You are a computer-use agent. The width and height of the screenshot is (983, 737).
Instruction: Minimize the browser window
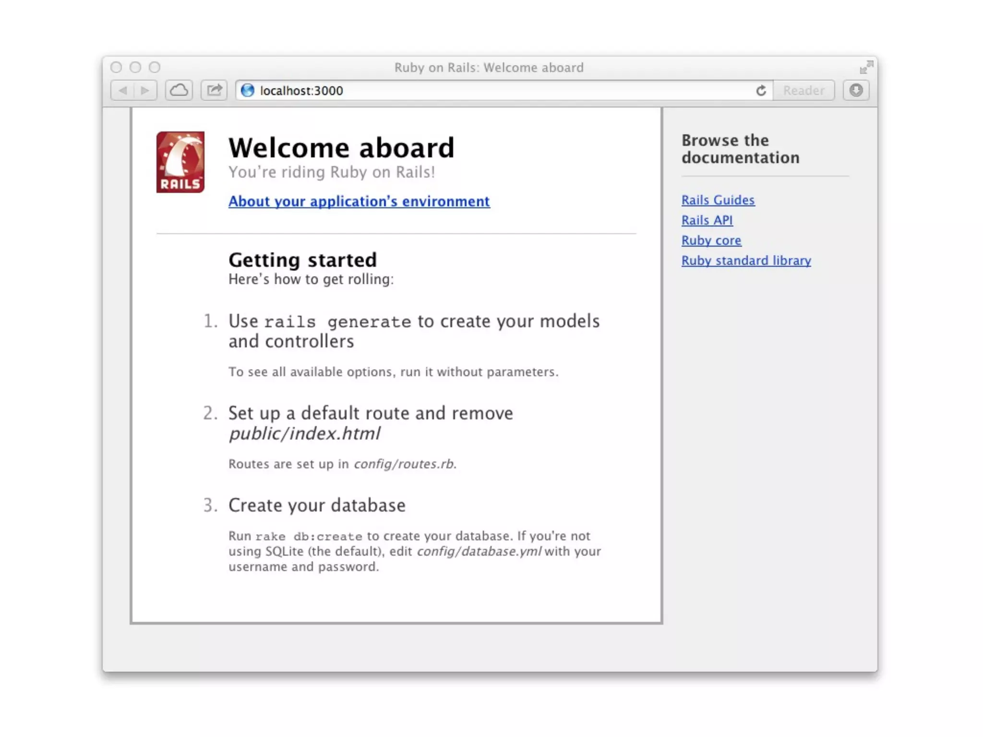click(x=135, y=67)
